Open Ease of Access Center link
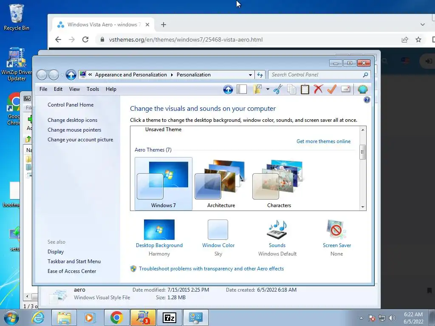 pos(71,271)
